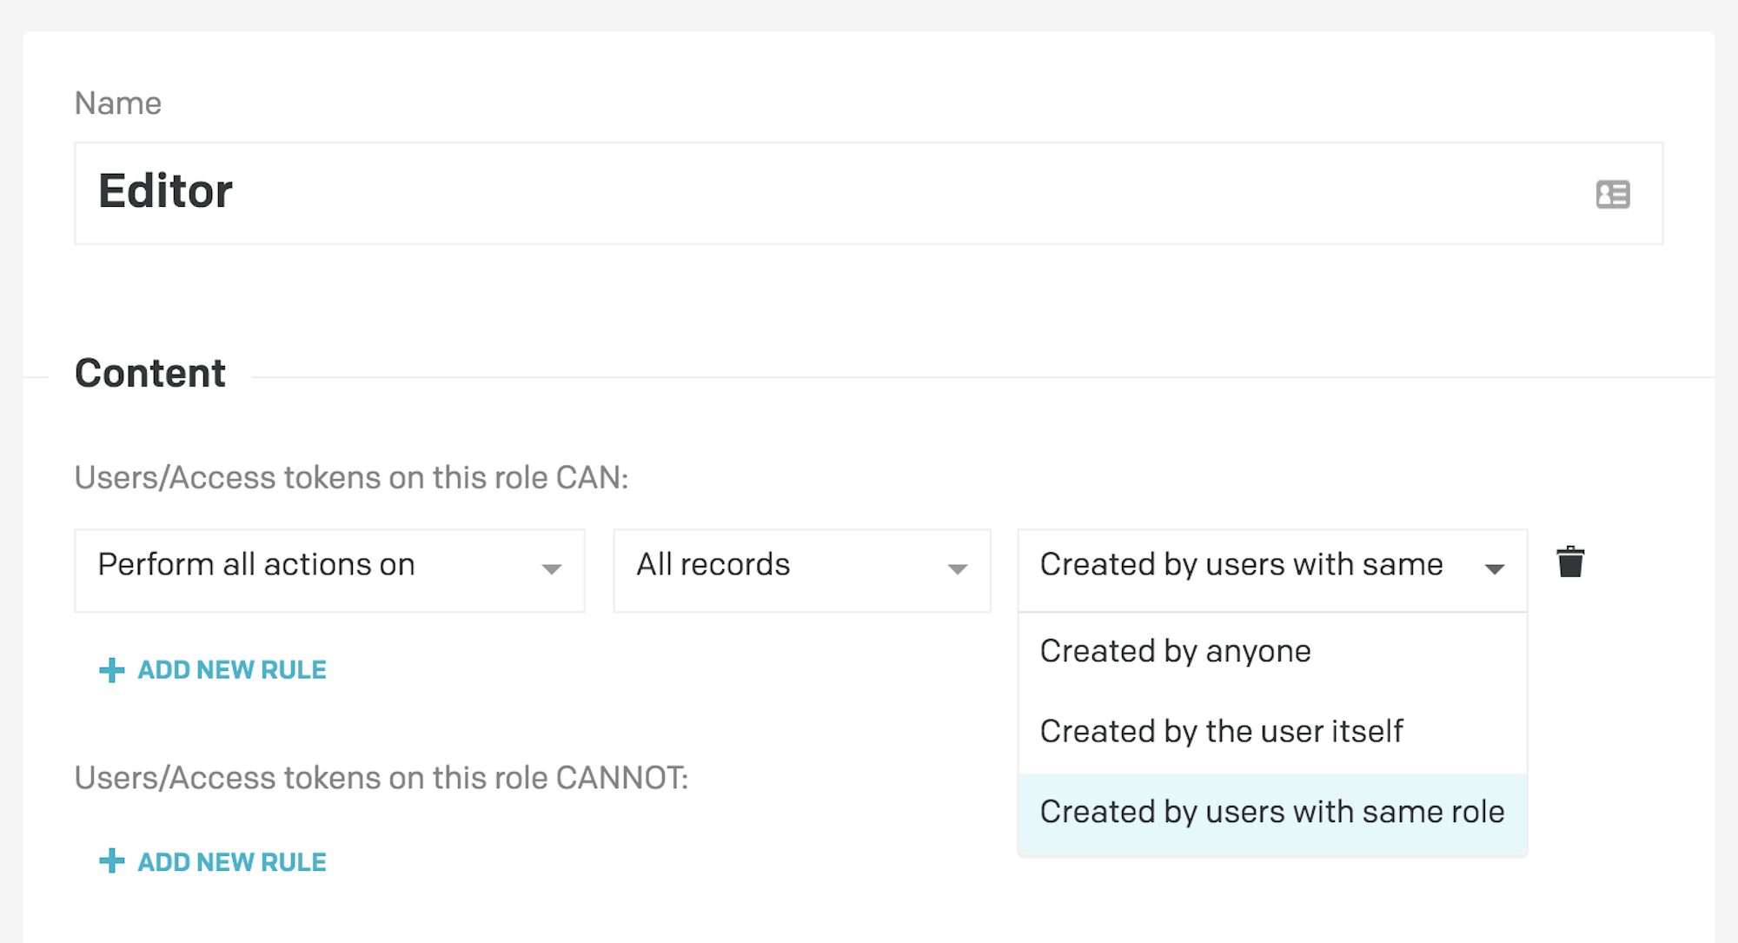Add new rule to the CANNOT list
Image resolution: width=1738 pixels, height=943 pixels.
click(x=213, y=861)
